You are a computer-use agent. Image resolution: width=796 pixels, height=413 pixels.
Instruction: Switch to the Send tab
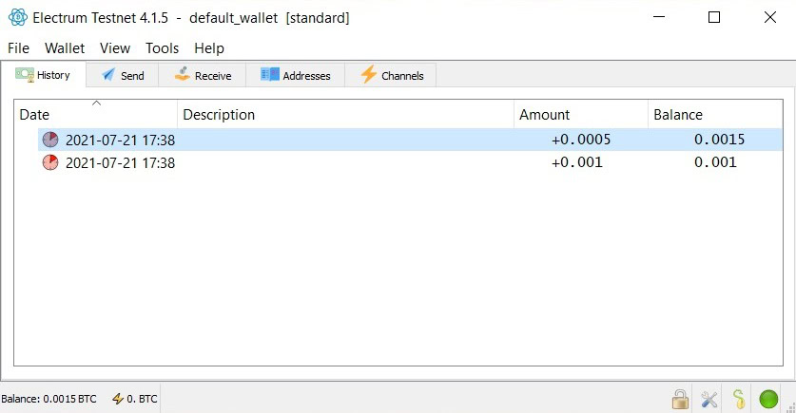pos(123,76)
